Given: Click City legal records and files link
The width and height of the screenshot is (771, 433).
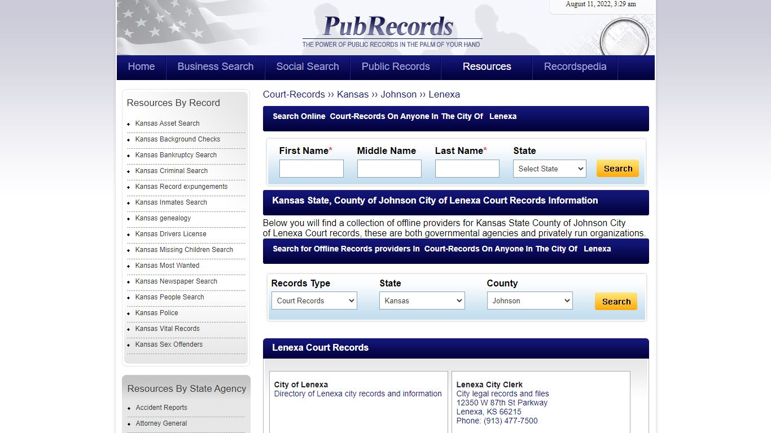Looking at the screenshot, I should [503, 394].
